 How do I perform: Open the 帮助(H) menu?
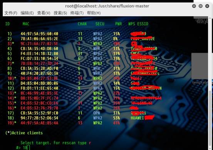coord(94,13)
